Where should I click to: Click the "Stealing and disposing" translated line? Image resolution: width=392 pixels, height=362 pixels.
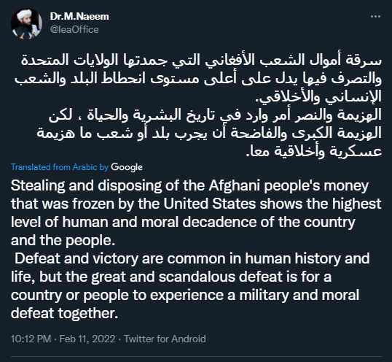click(x=189, y=186)
